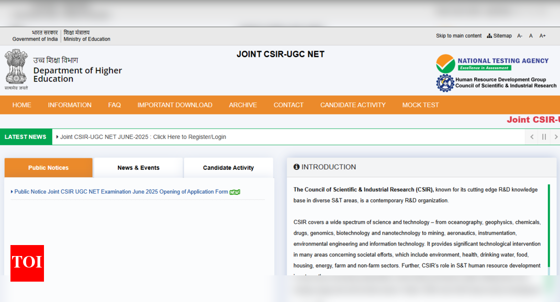Open the Mock Test menu item
The width and height of the screenshot is (560, 302).
point(420,105)
